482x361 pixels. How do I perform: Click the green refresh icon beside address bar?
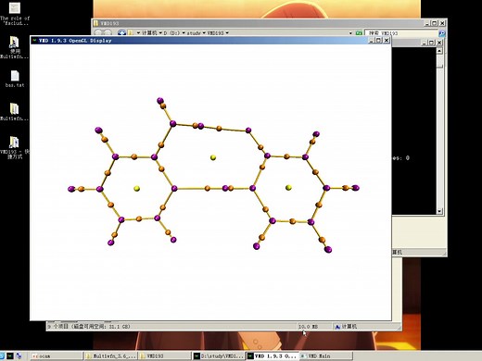click(359, 33)
